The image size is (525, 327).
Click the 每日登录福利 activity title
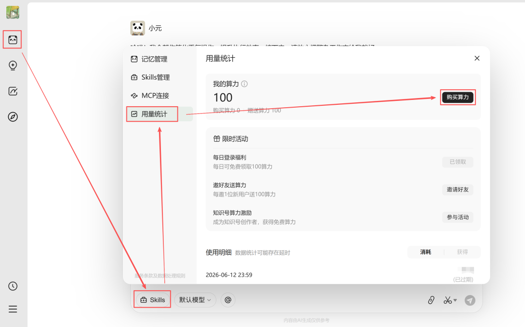229,157
